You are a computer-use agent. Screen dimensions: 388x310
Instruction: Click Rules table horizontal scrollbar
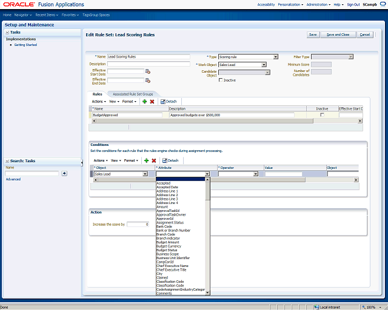205,121
